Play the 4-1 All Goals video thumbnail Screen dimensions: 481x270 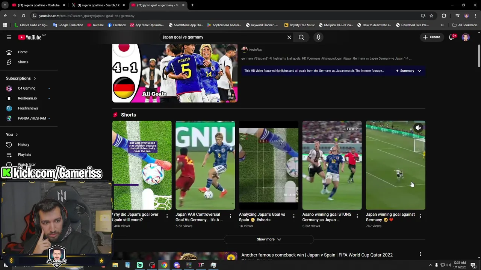tap(175, 73)
